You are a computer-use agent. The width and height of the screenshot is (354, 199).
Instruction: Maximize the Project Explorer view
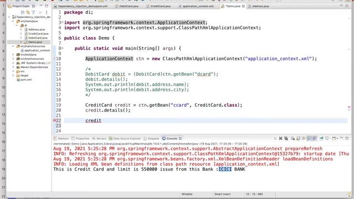pos(46,6)
